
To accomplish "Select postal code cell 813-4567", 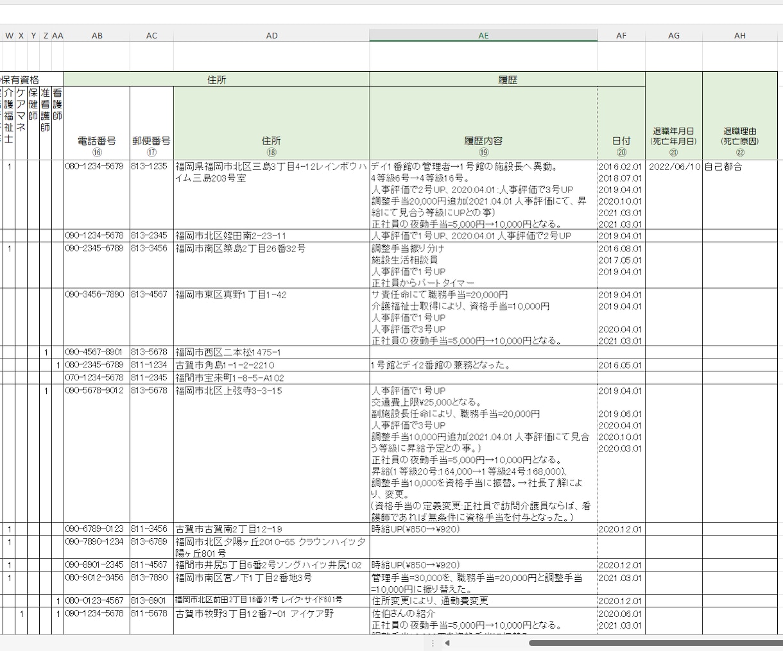I will pyautogui.click(x=151, y=317).
